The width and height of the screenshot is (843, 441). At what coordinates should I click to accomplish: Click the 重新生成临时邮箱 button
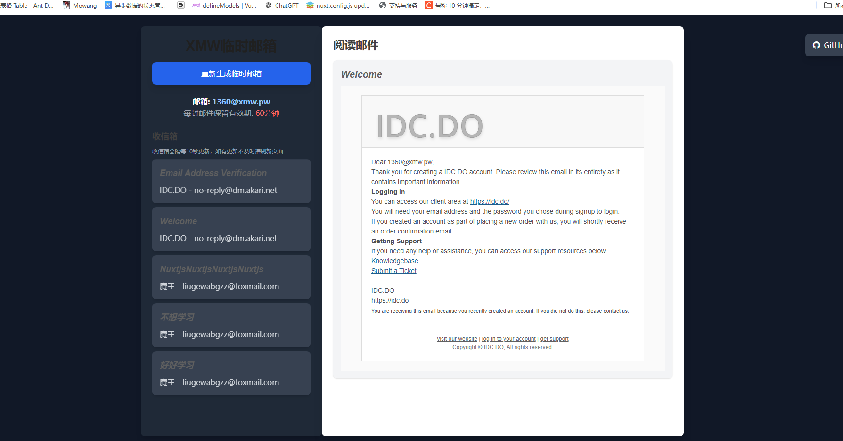click(x=231, y=73)
